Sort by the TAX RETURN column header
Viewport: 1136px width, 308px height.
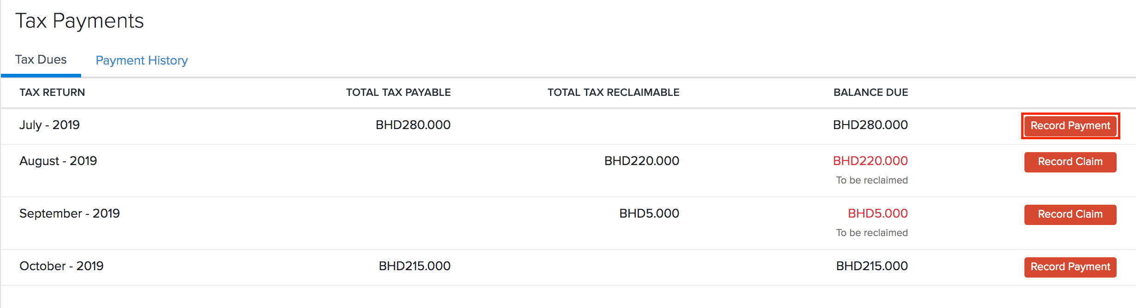[52, 92]
